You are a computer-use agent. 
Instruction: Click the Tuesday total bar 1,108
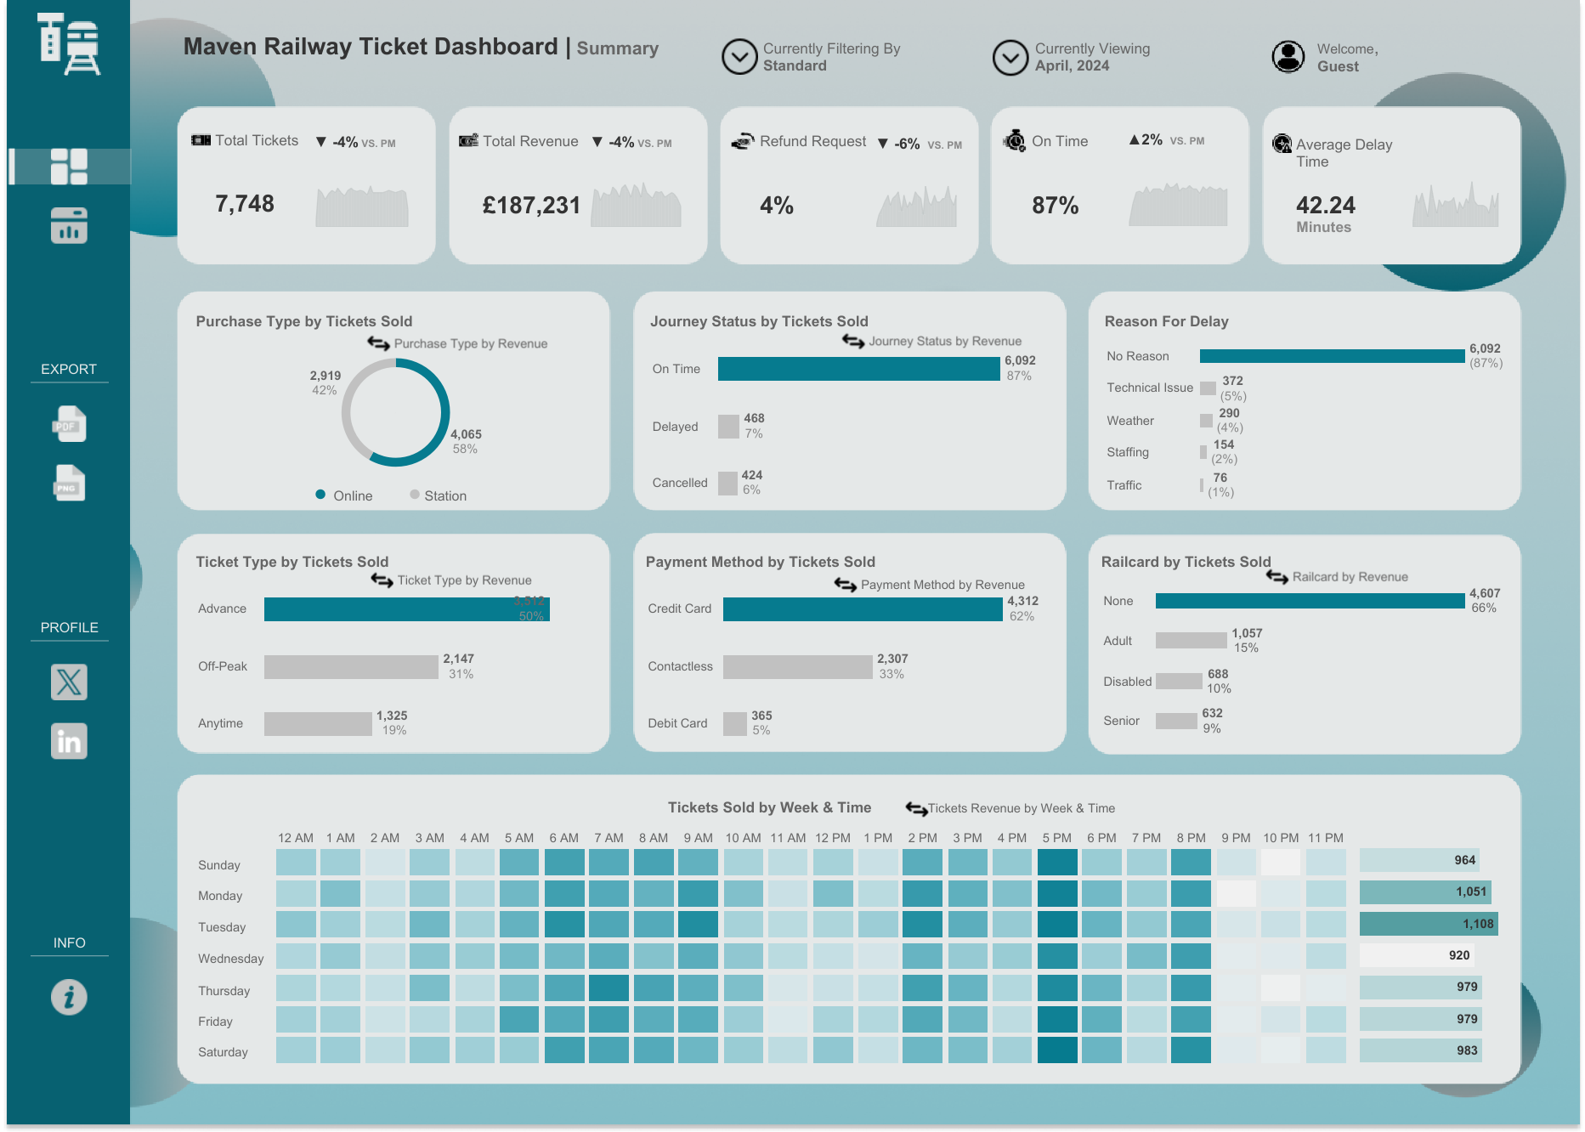[1428, 924]
